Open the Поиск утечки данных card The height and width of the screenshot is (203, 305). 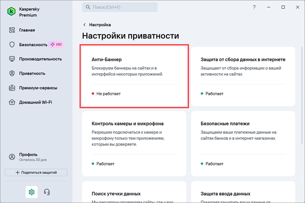pyautogui.click(x=134, y=192)
